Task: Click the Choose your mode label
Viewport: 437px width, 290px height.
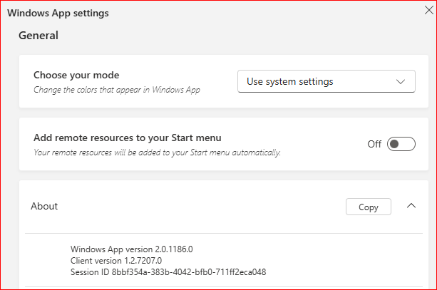Action: [76, 76]
